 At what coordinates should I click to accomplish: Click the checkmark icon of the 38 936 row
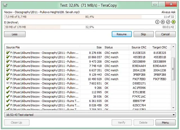(x=8, y=96)
